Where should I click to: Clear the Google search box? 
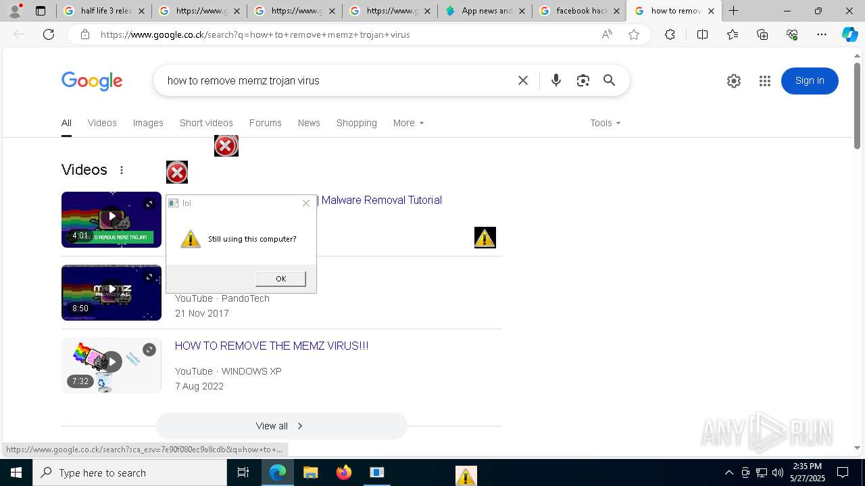pos(523,80)
